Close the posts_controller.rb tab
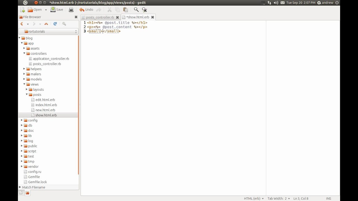Screen dimensions: 358x201 point(117,17)
